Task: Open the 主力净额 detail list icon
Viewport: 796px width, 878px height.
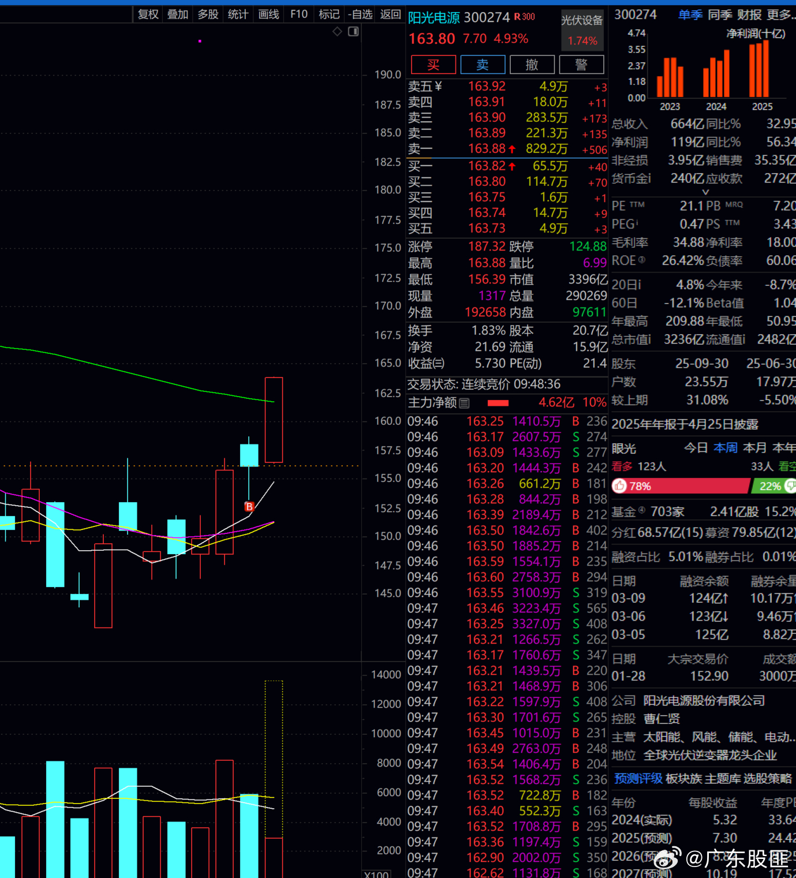Action: tap(464, 403)
